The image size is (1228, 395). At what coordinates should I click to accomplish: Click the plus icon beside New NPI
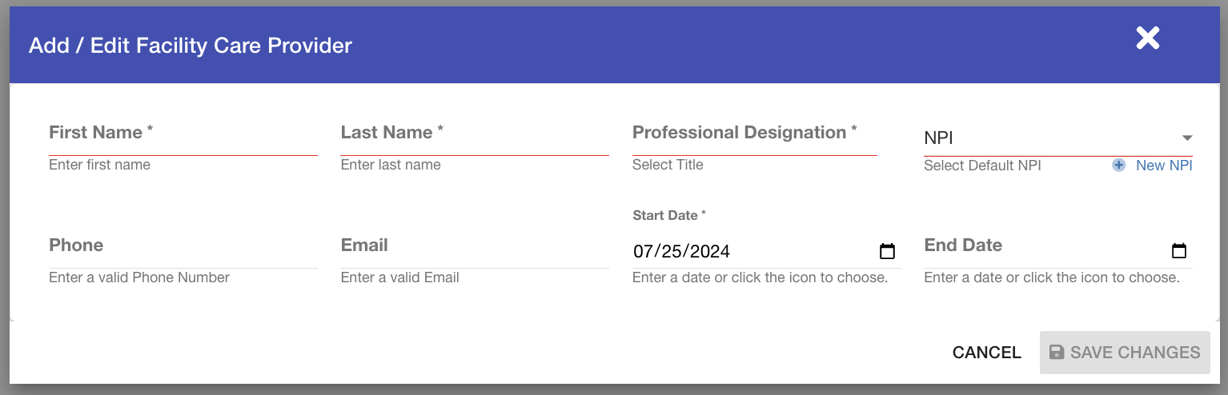1119,166
